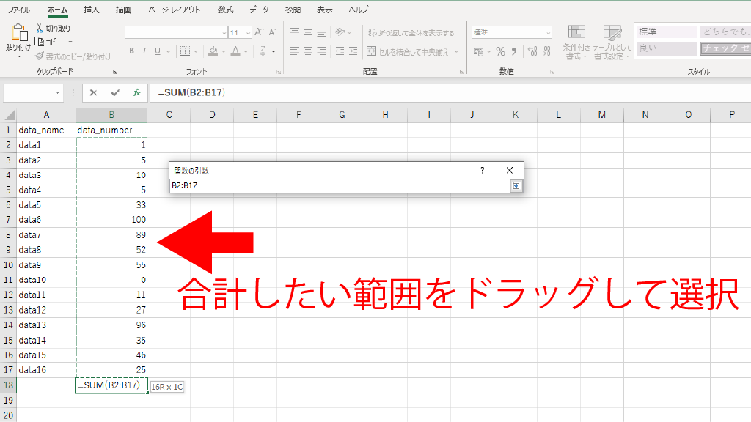This screenshot has height=422, width=751.
Task: Click the scissors Cut (切り取り) icon
Action: 40,29
